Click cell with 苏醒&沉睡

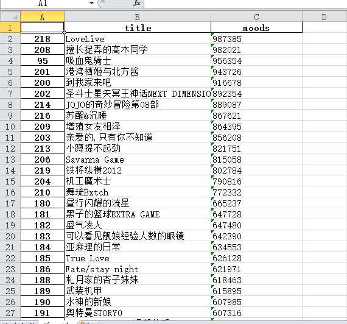pos(138,115)
